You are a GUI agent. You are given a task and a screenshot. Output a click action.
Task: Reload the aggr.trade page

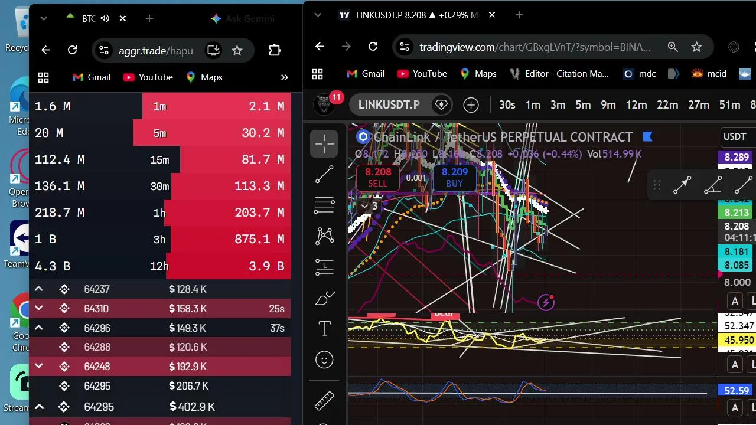coord(72,50)
